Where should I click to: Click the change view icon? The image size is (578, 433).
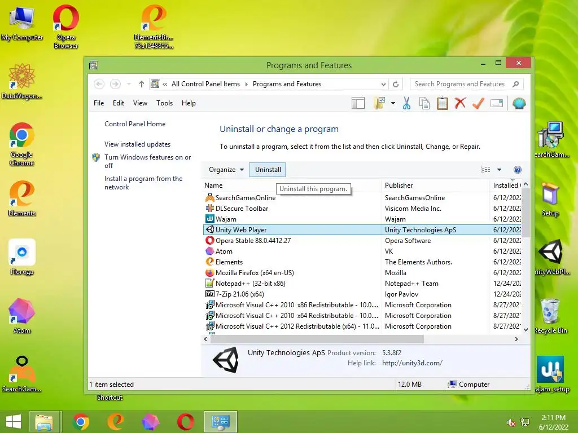(486, 170)
